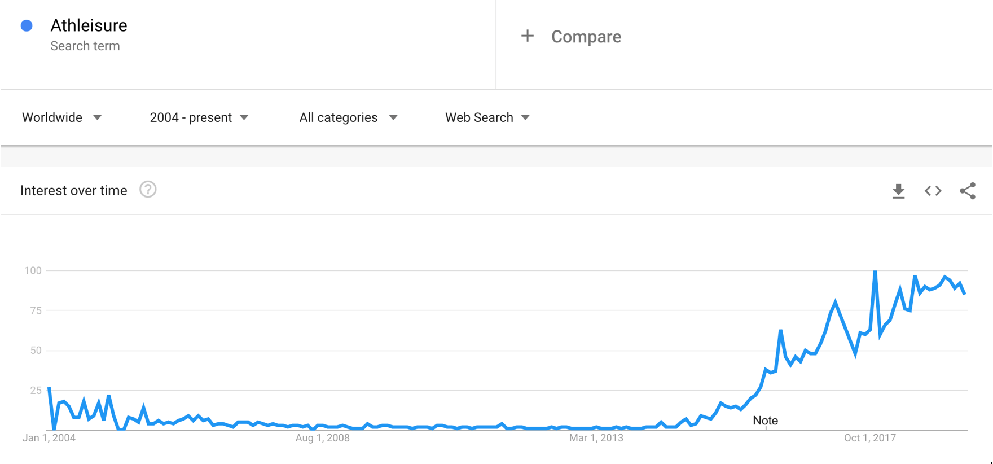This screenshot has width=993, height=464.
Task: Click the Note marker on the chart
Action: coord(765,421)
